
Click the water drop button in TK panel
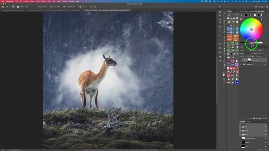click(237, 61)
